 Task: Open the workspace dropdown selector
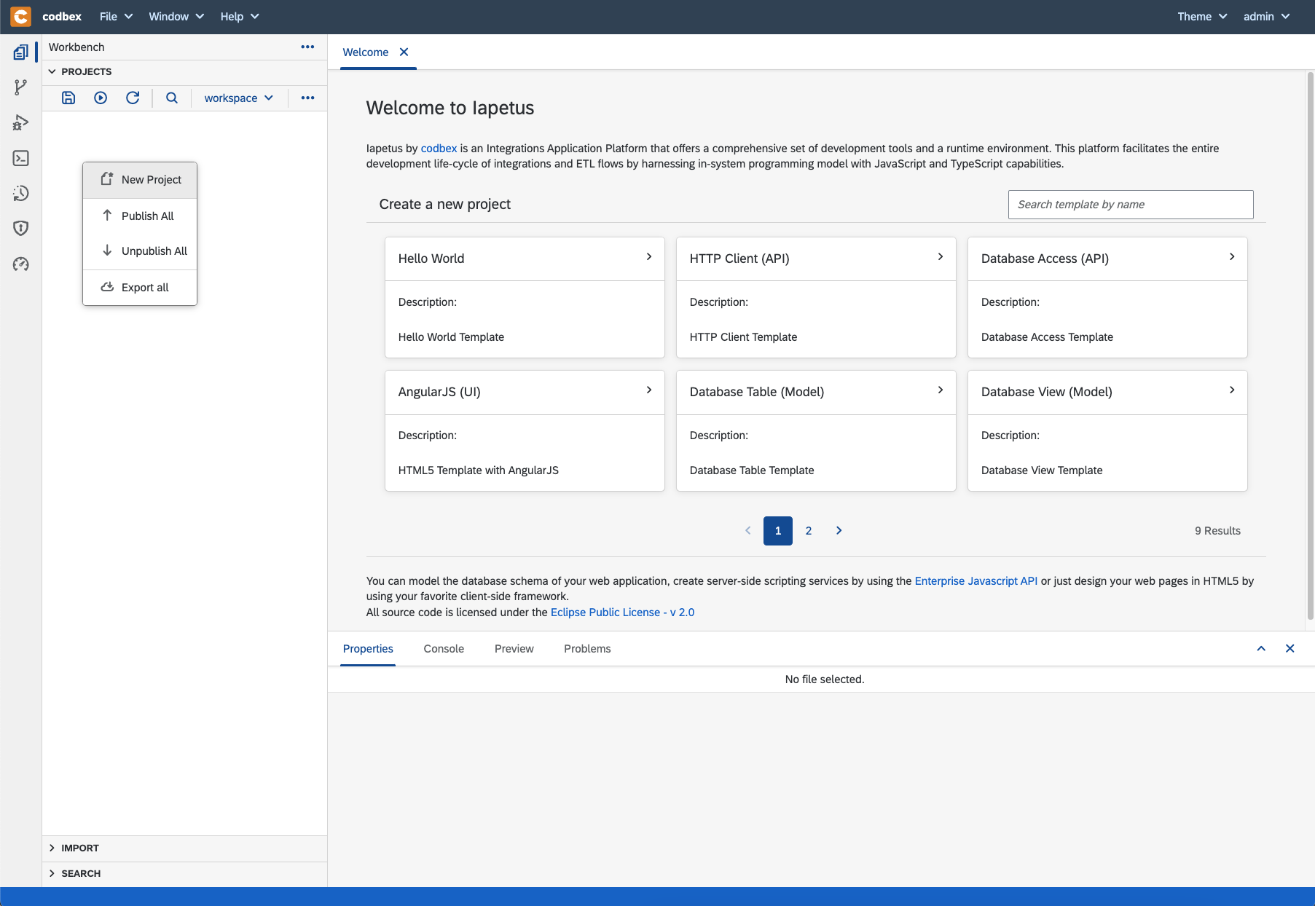pyautogui.click(x=239, y=98)
